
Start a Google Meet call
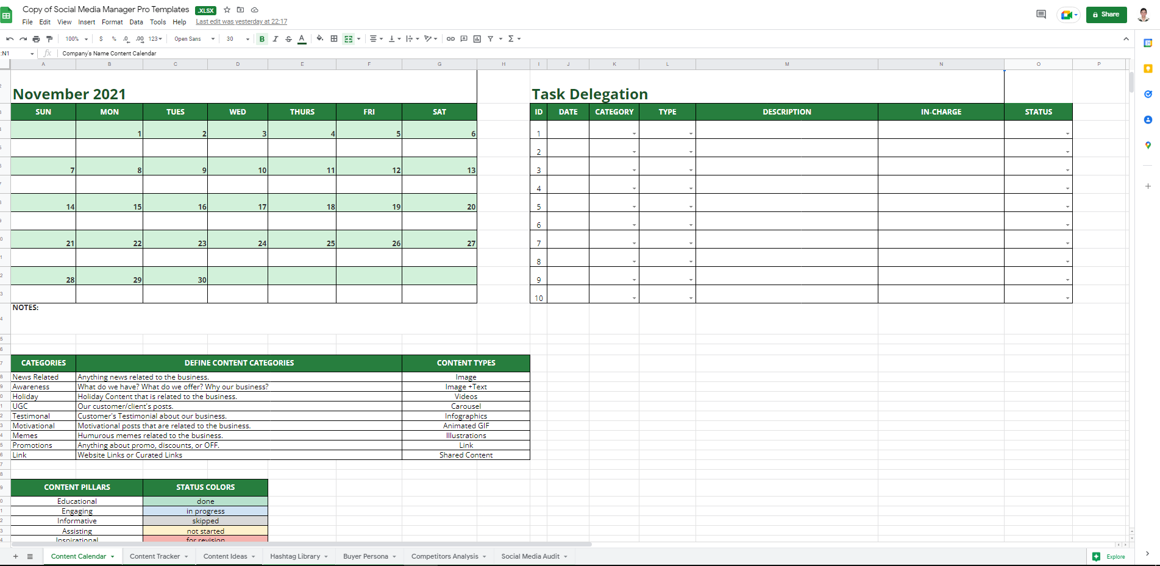[1069, 15]
